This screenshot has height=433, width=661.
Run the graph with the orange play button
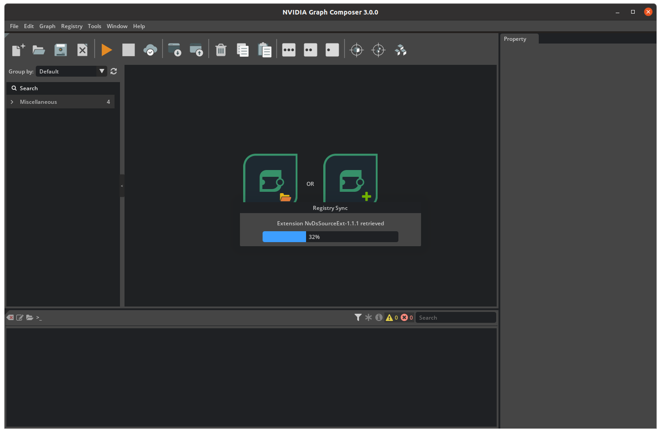point(107,50)
